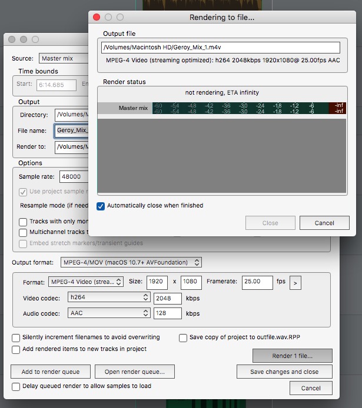Image resolution: width=362 pixels, height=408 pixels.
Task: Open the Source Master mix dropdown
Action: pos(64,58)
